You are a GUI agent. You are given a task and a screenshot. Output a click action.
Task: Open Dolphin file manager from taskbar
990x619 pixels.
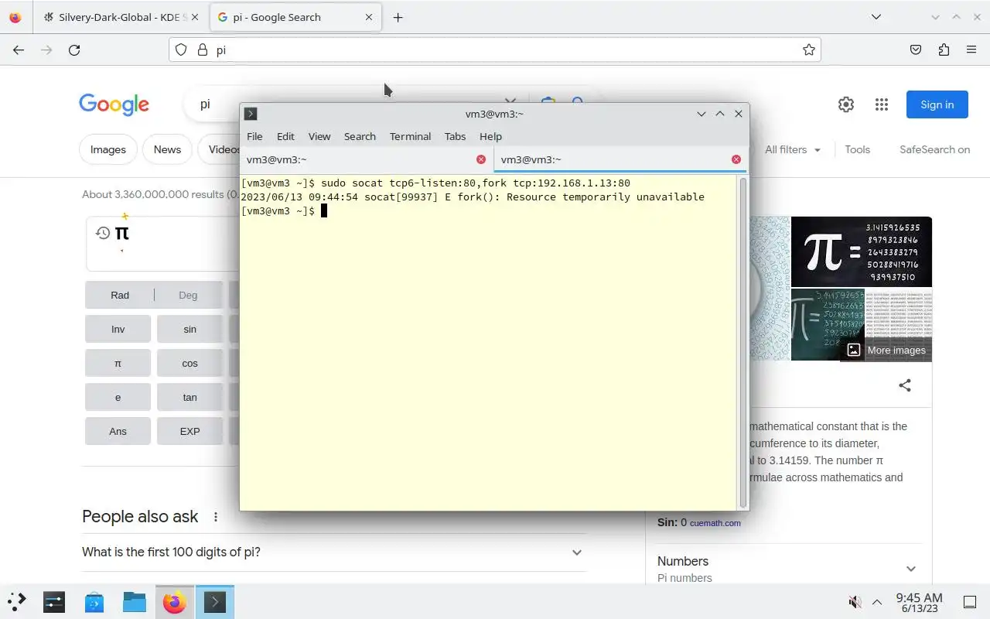pyautogui.click(x=135, y=602)
